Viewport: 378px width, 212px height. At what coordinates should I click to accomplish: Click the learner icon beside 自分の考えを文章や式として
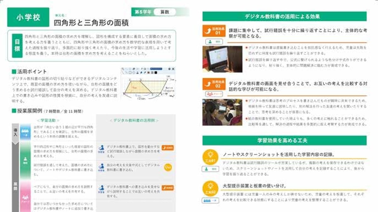[x=101, y=168]
